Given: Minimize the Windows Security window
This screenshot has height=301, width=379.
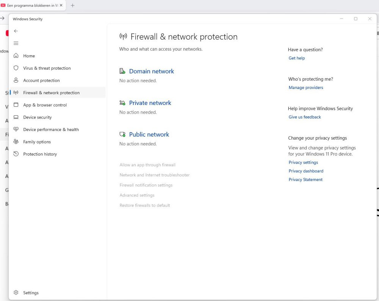Looking at the screenshot, I should coord(341,19).
